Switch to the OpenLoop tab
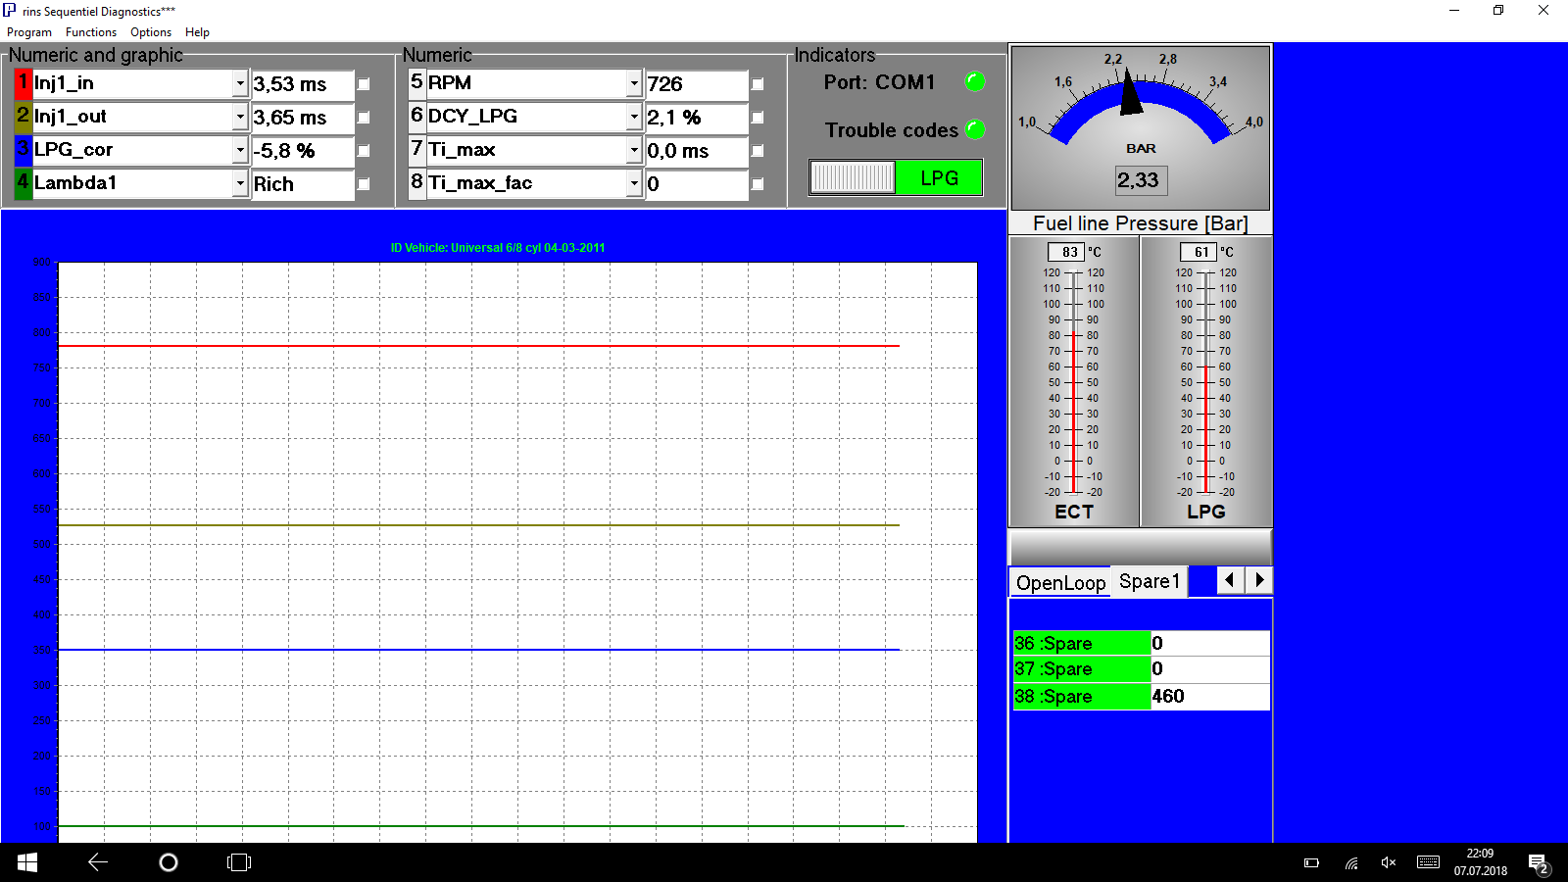This screenshot has height=882, width=1568. [1060, 583]
